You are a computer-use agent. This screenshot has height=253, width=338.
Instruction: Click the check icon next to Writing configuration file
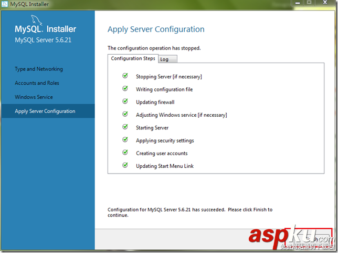(125, 88)
